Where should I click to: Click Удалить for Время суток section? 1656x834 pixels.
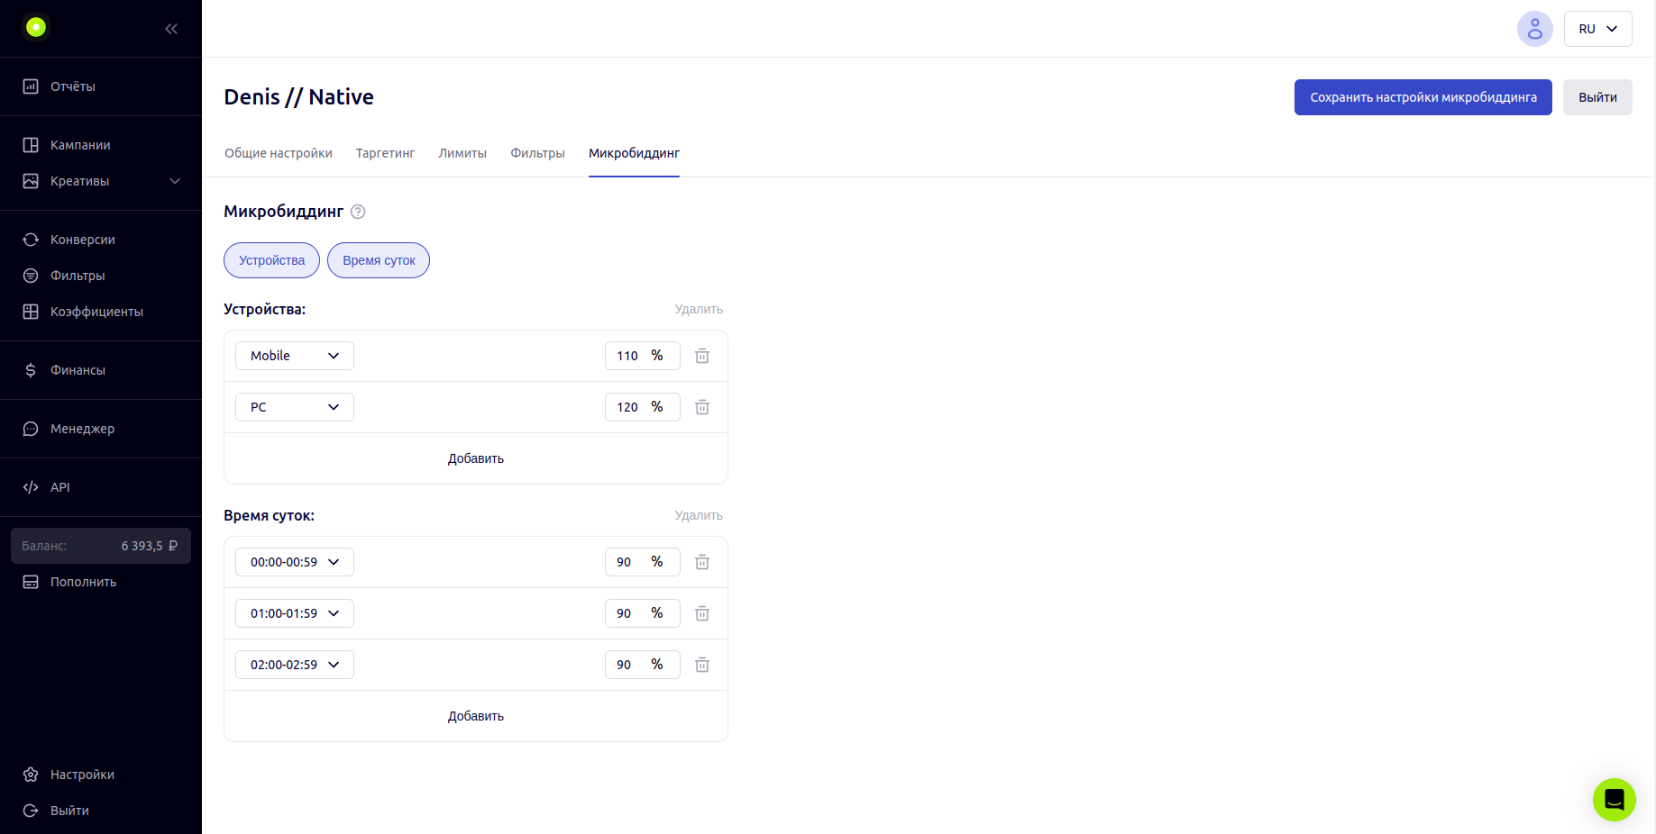point(699,515)
